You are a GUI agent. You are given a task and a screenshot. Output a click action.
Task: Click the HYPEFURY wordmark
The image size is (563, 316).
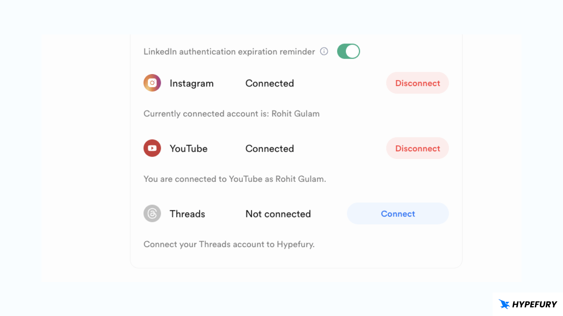coord(535,304)
